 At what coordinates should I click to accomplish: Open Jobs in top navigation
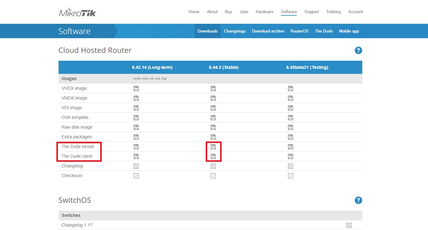[x=244, y=12]
